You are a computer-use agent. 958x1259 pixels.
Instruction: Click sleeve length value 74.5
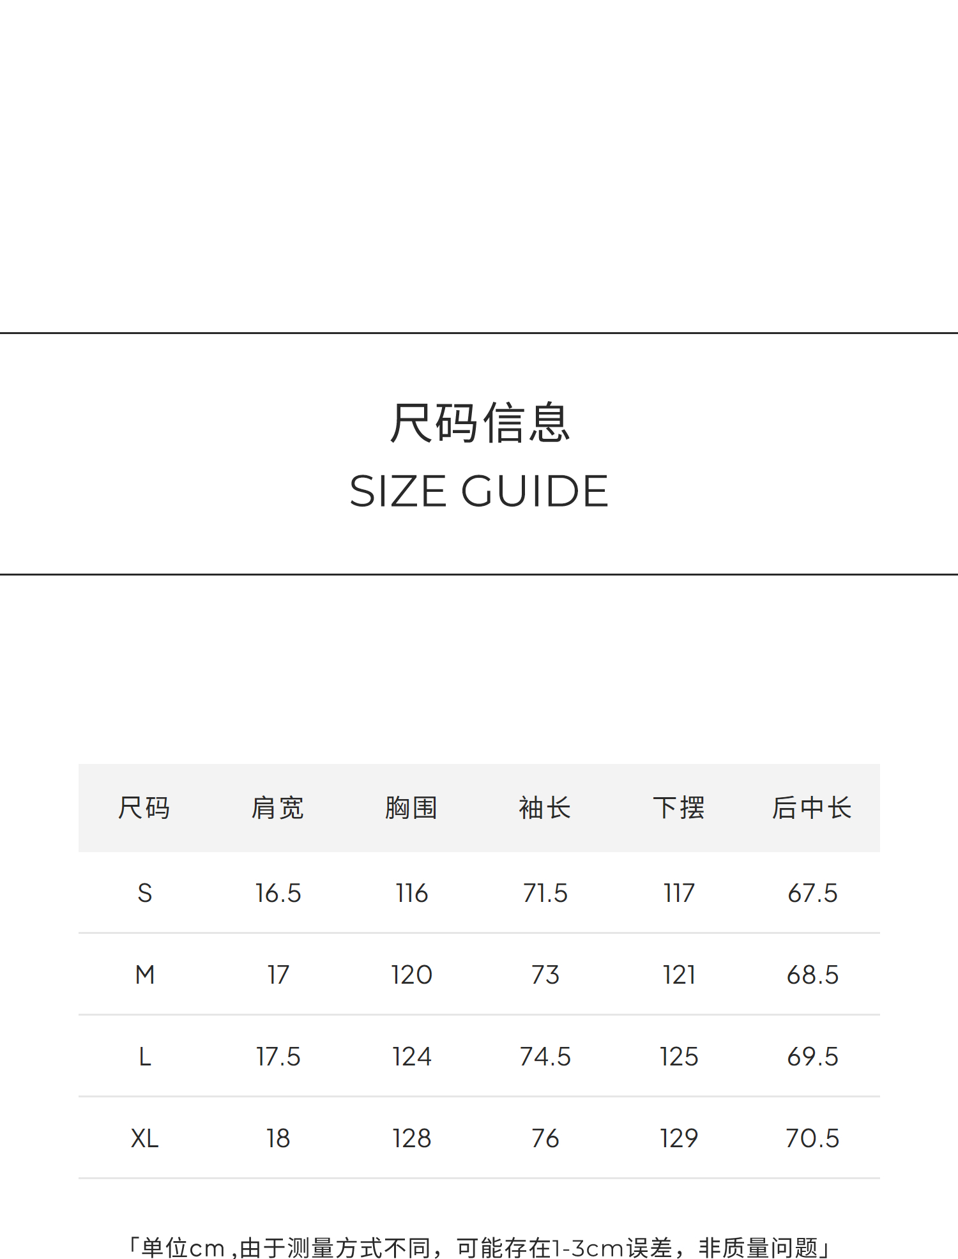545,1057
